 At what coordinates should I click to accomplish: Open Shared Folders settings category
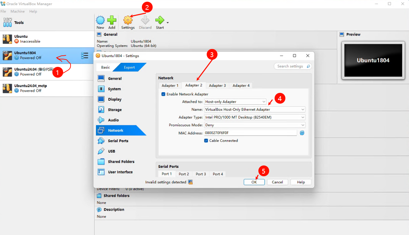tap(121, 162)
